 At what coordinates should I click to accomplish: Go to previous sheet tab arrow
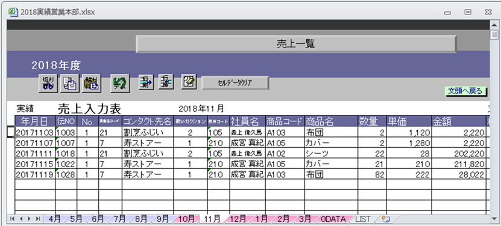click(21, 219)
